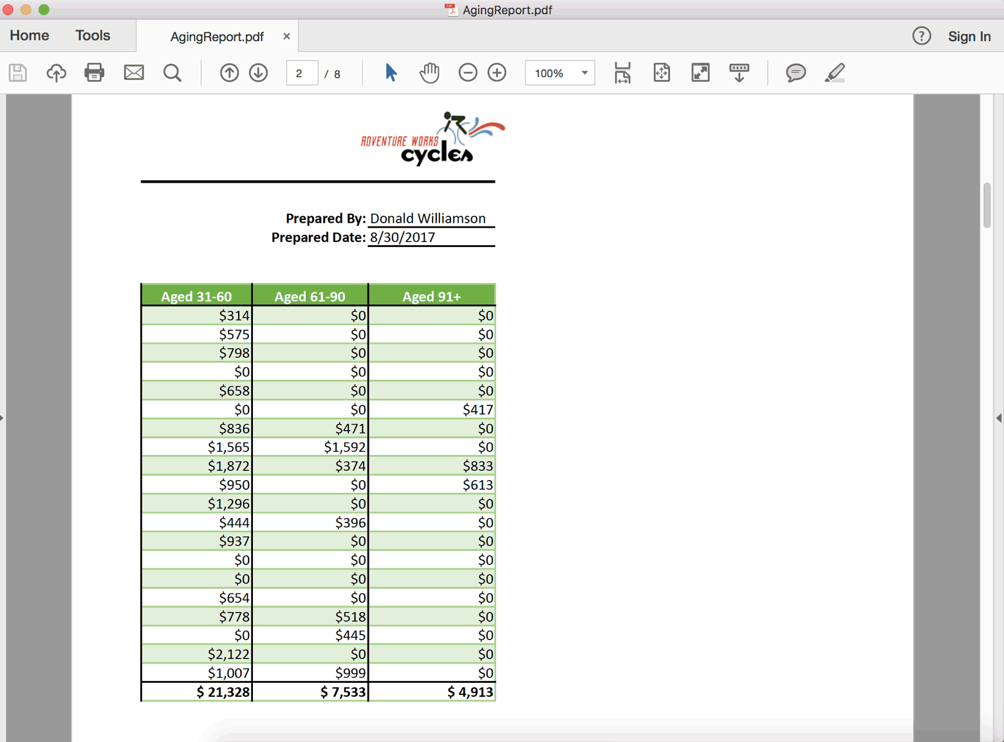Switch to the Tools tab
This screenshot has height=742, width=1004.
[92, 35]
